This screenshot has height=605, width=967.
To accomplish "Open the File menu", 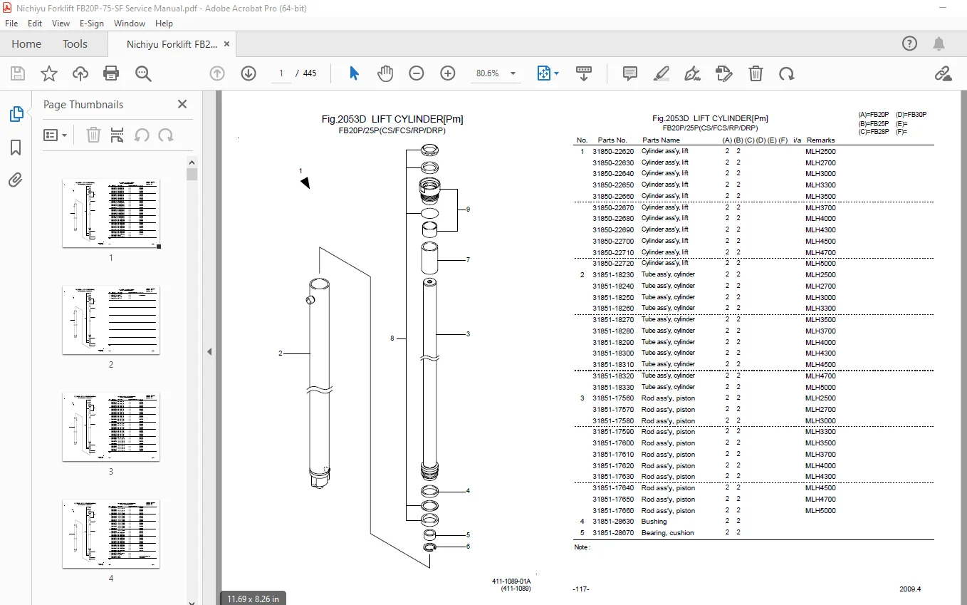I will [11, 24].
